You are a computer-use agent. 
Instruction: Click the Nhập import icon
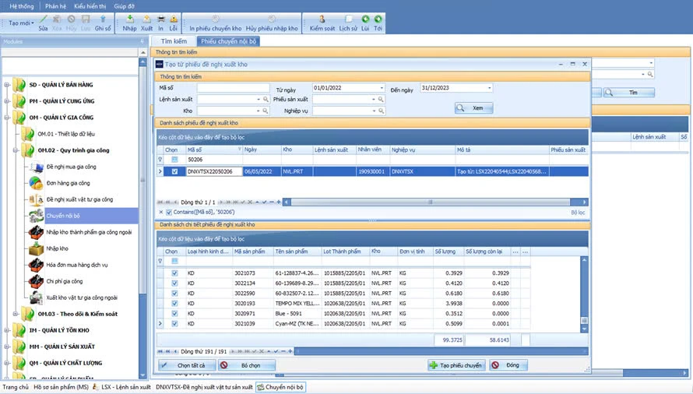[129, 19]
